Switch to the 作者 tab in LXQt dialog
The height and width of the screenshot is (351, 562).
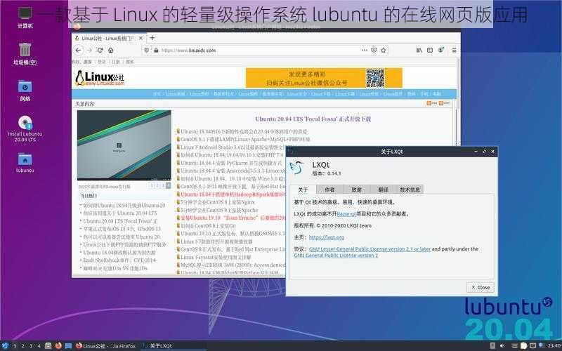coord(329,190)
